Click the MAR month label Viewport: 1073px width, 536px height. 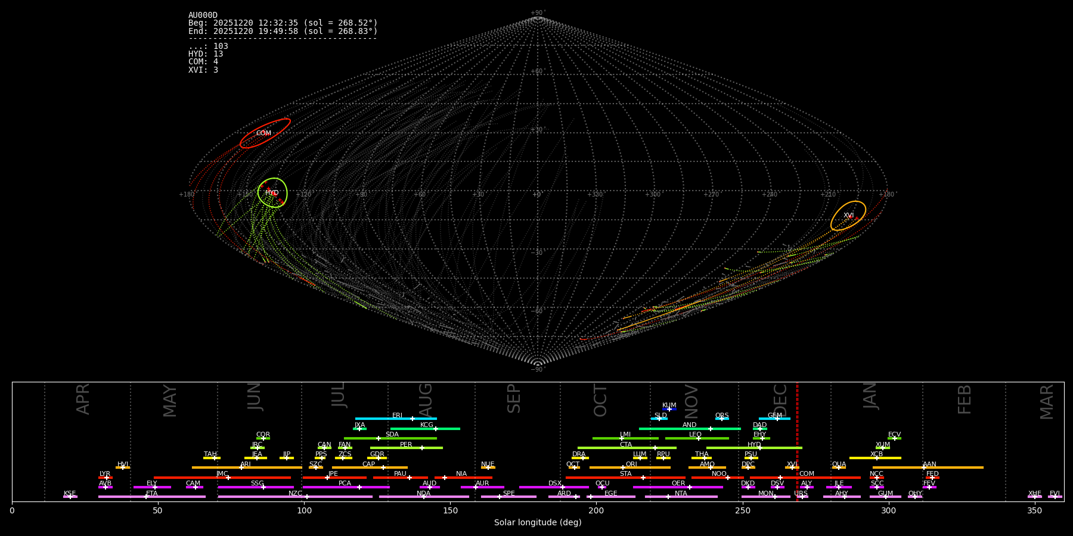coord(1047,402)
